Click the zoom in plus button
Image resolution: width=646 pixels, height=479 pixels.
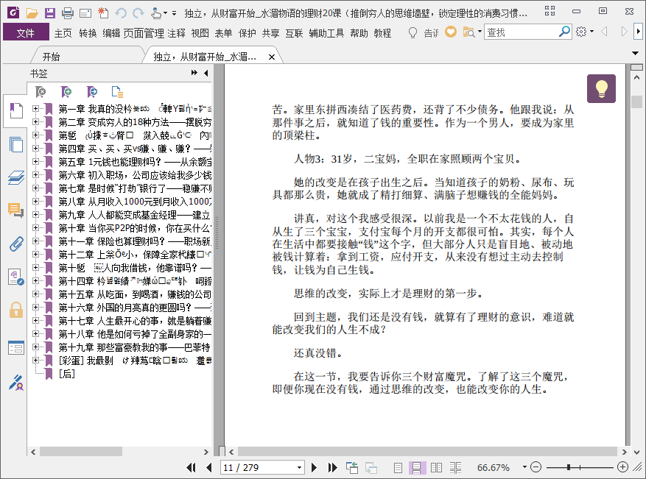point(623,467)
